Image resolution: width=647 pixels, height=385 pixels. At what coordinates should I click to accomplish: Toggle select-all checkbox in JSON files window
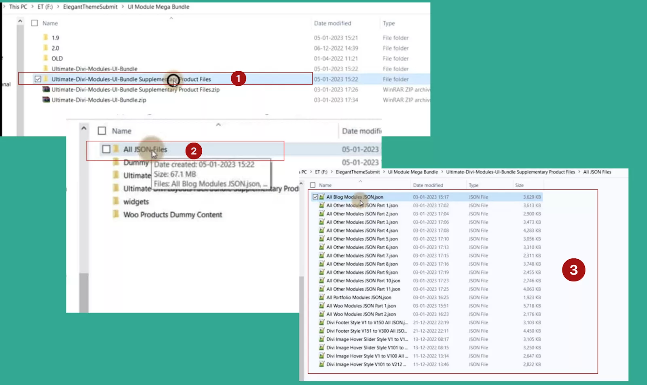pyautogui.click(x=313, y=185)
